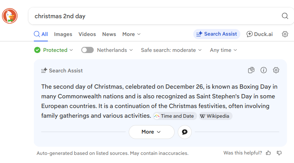Open the settings gear in the top bar
Screen dimensions: 294x163
coord(285,34)
